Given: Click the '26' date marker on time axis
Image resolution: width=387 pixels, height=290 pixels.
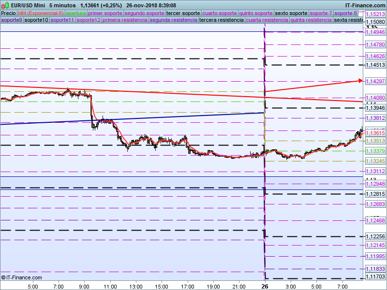Looking at the screenshot, I should [x=265, y=286].
